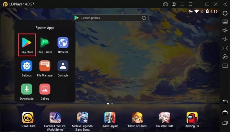Decrease volume using sidebar speaker minus
230x132 pixels.
pyautogui.click(x=225, y=39)
